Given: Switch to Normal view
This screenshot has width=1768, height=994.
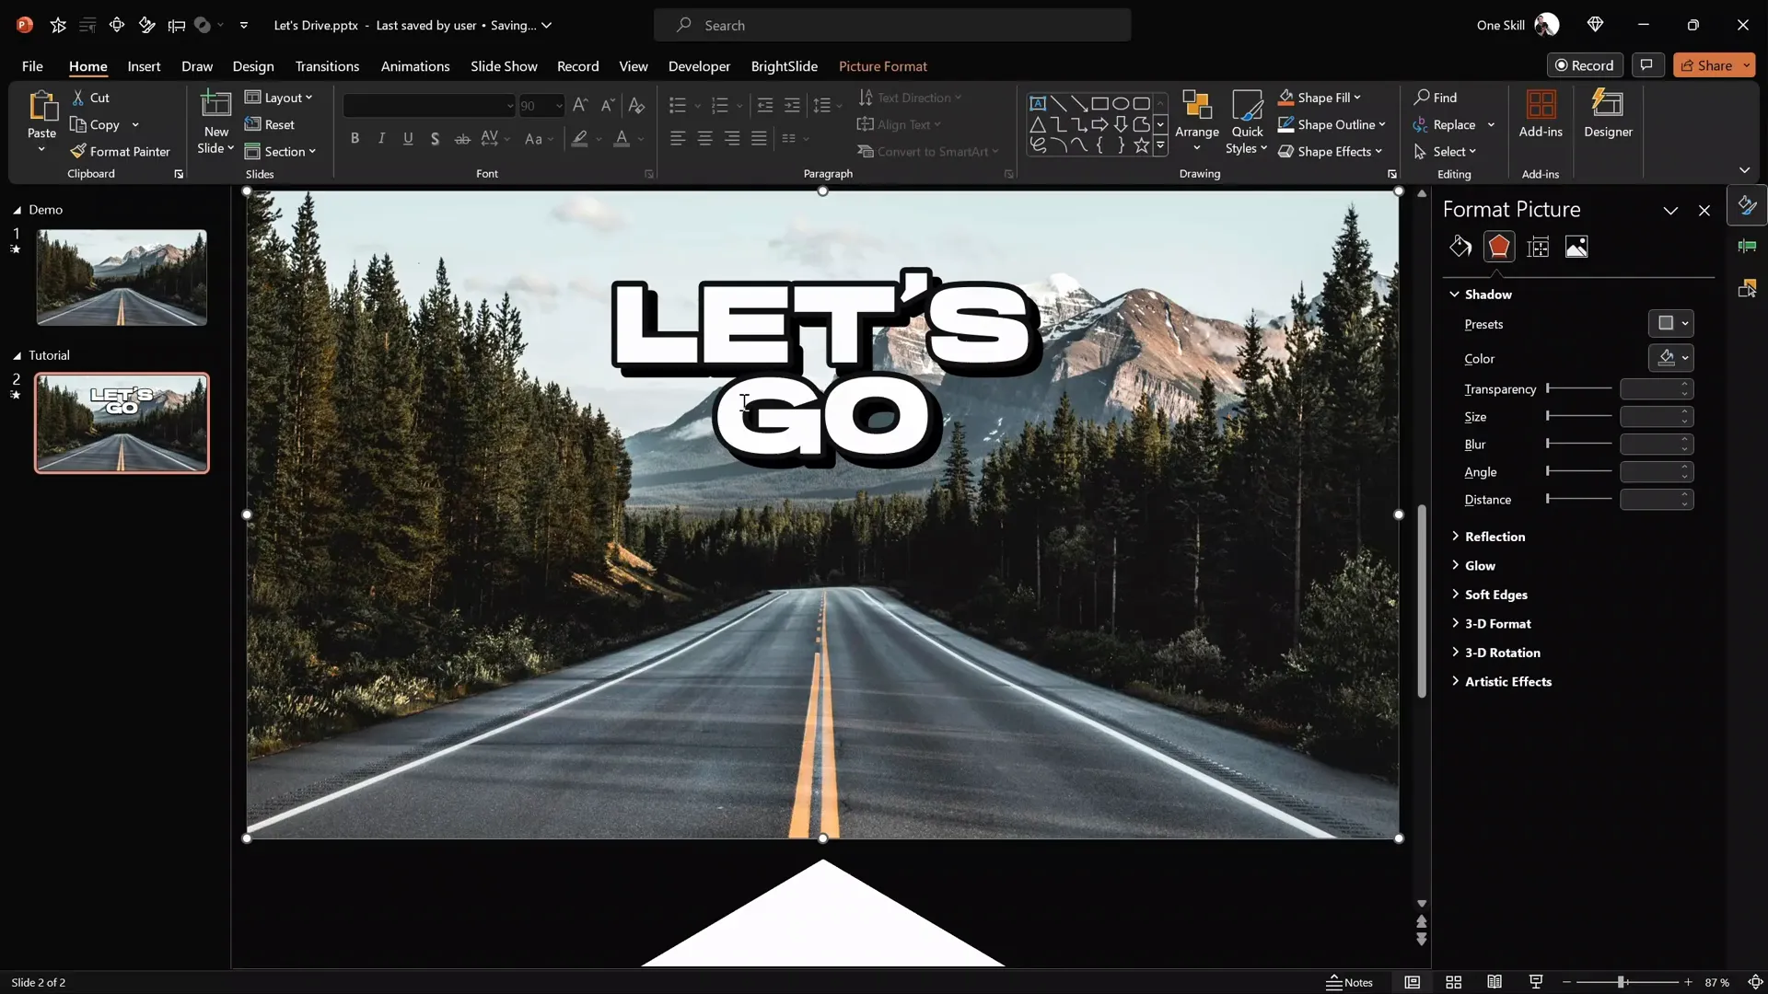Looking at the screenshot, I should (1412, 982).
